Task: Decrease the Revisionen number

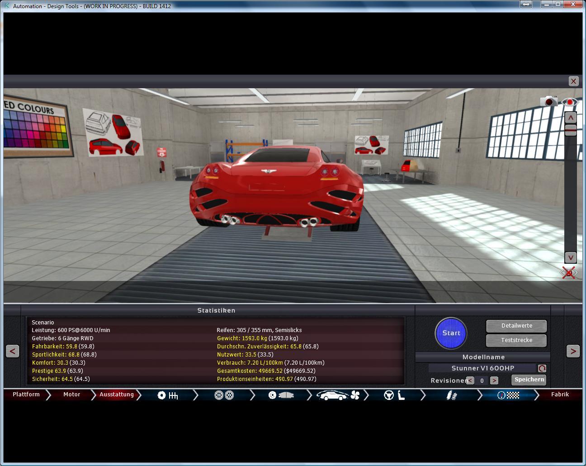Action: tap(470, 380)
